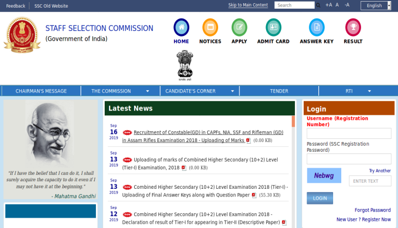The width and height of the screenshot is (398, 228).
Task: Open PDF icon for Tier-I Examination, 2018 marks
Action: [184, 168]
